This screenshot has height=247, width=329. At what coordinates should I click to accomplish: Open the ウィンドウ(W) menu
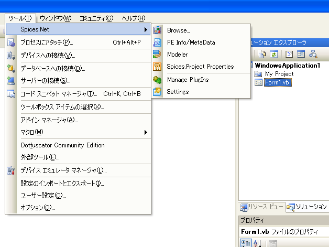click(x=56, y=18)
